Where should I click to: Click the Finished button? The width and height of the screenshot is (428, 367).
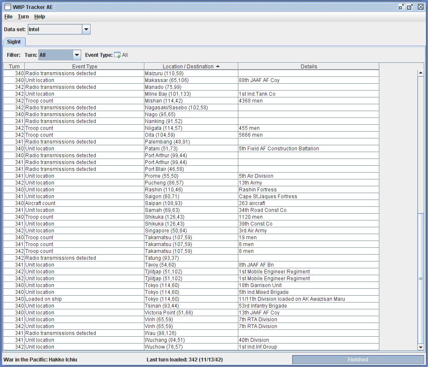point(357,359)
